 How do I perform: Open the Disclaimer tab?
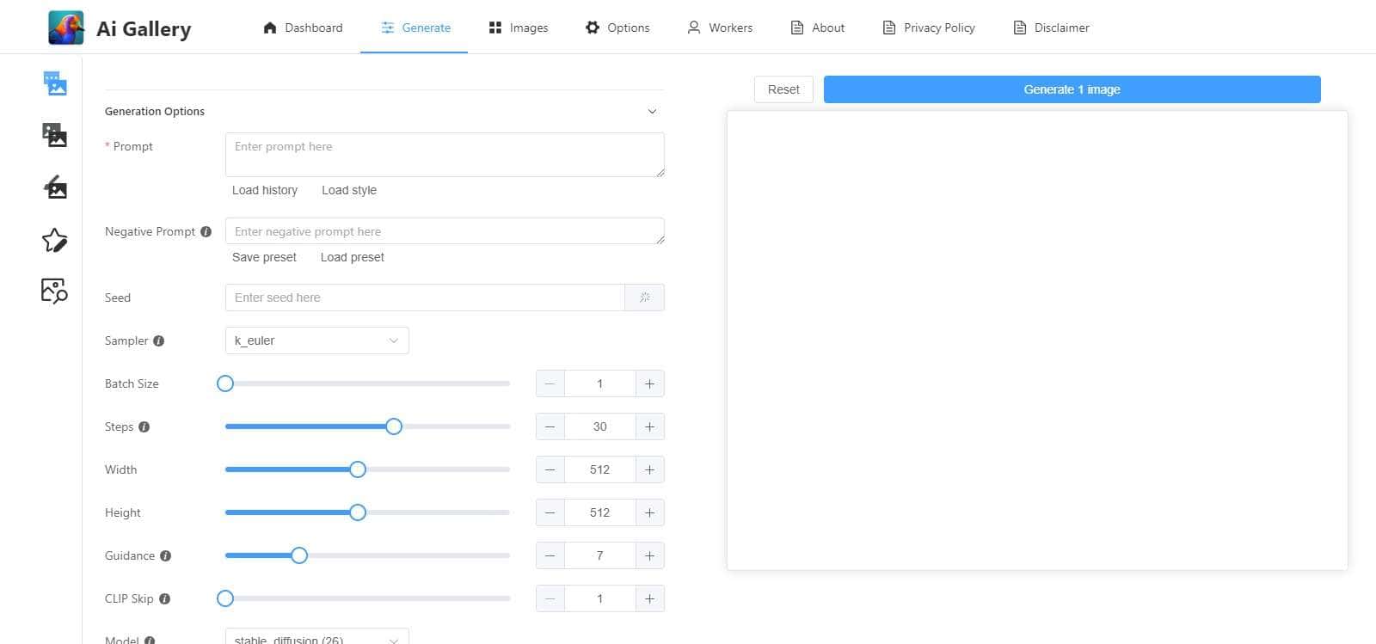point(1051,28)
